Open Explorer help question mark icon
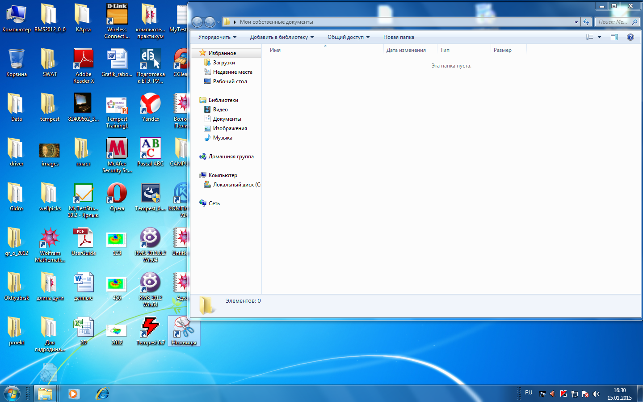 [630, 37]
